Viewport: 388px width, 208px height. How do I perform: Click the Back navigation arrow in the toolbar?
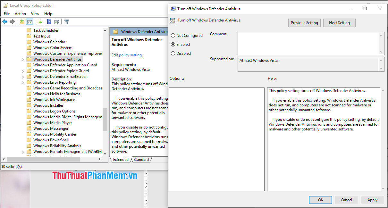(x=5, y=21)
